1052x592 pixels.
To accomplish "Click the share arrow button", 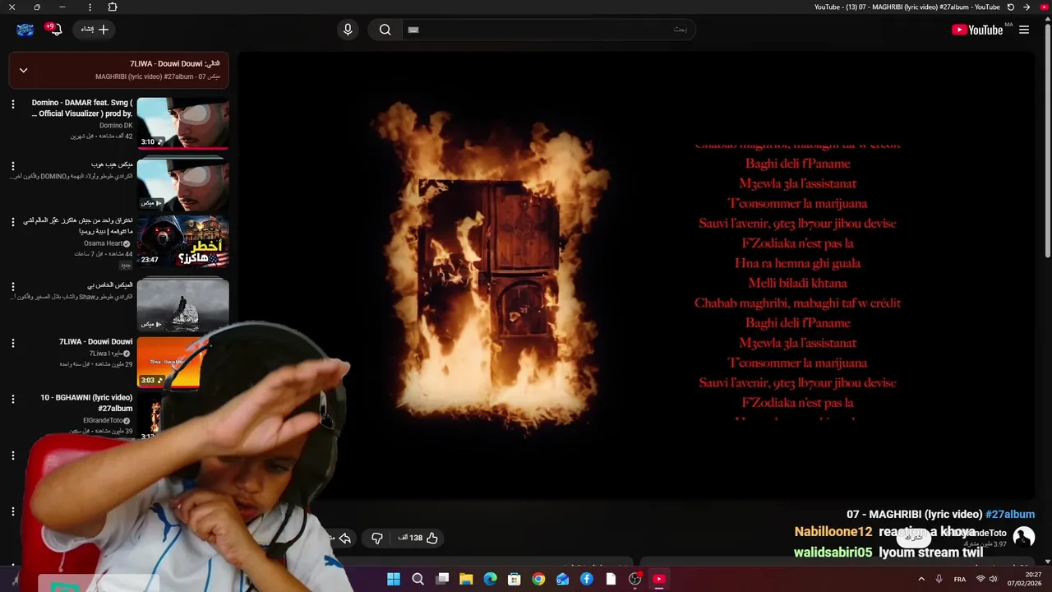I will [x=345, y=538].
